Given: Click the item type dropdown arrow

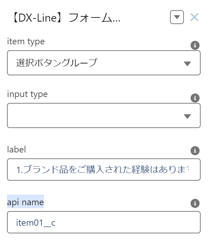Looking at the screenshot, I should coord(187,63).
